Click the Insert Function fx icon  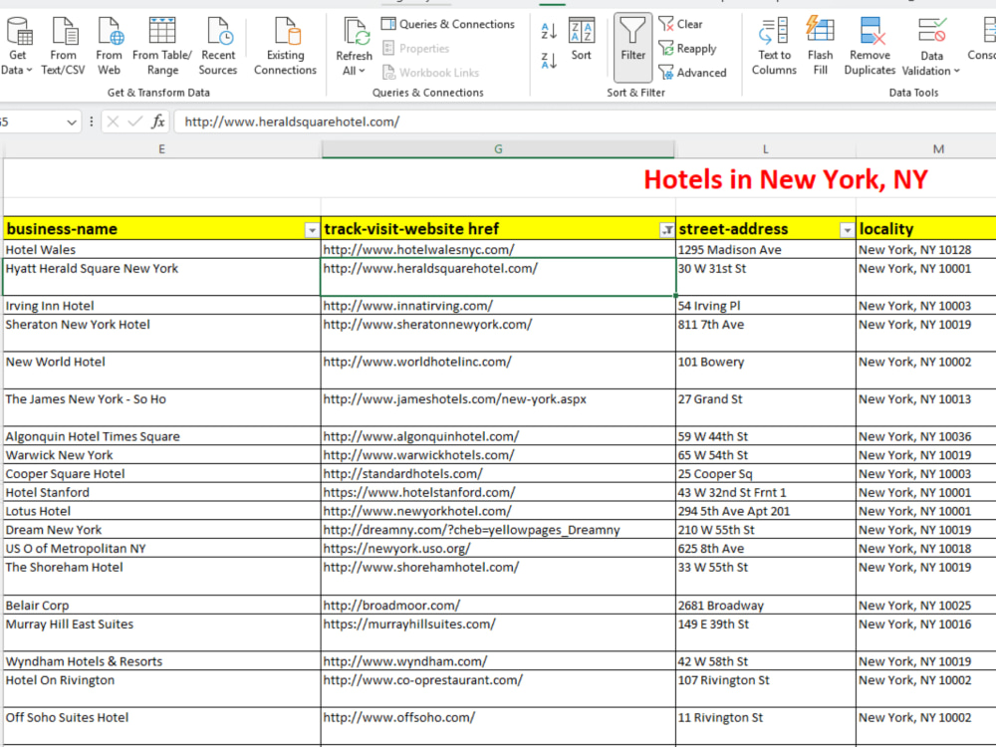[158, 122]
